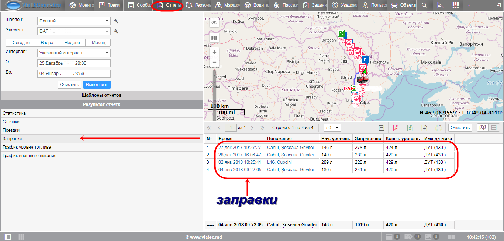Toggle map layer visibility eye button
The image size is (504, 241).
tap(214, 23)
